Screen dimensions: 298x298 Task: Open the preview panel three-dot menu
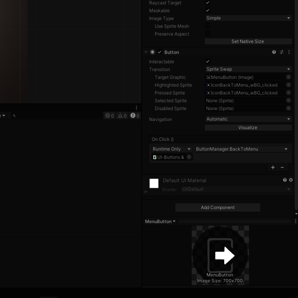[296, 221]
